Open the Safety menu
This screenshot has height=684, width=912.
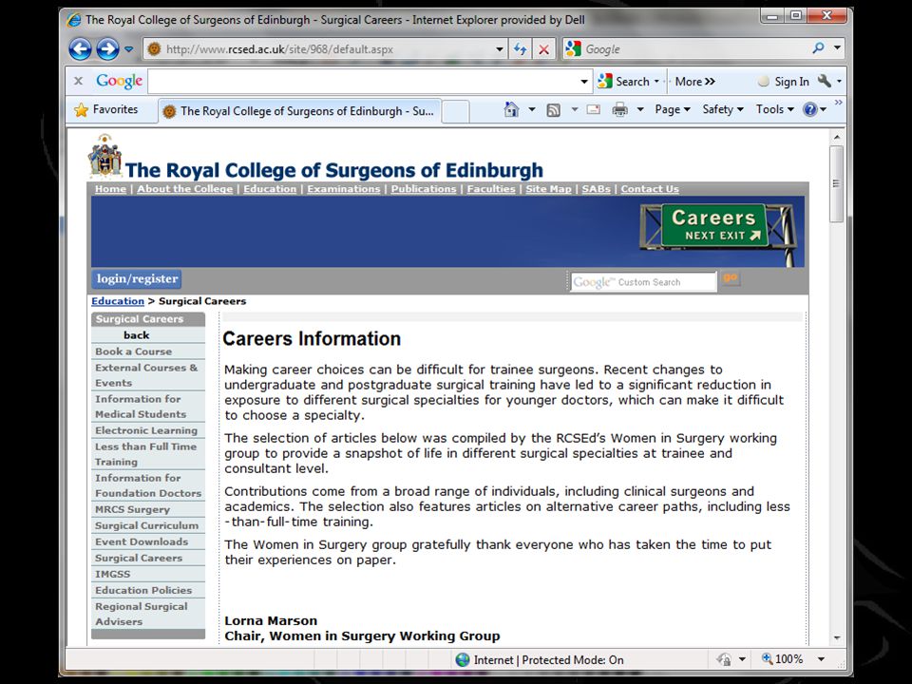723,109
